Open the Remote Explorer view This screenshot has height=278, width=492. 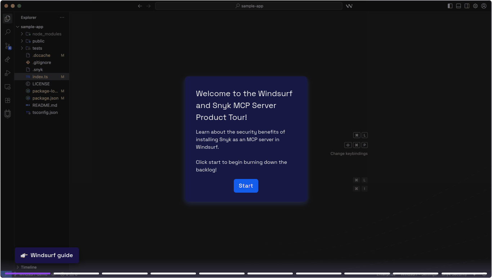(8, 87)
